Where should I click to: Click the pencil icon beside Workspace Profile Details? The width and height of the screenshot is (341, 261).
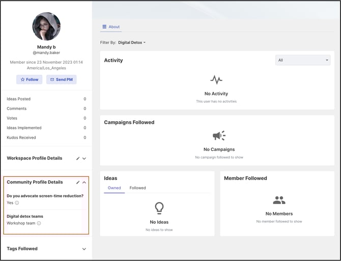[78, 159]
